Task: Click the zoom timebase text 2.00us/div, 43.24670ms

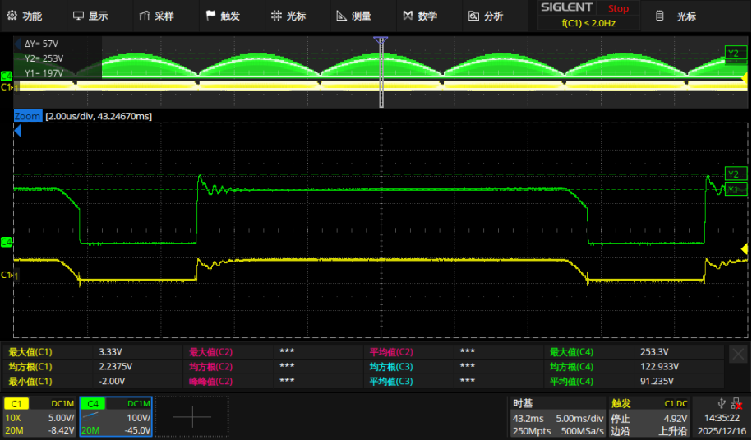Action: pos(99,116)
